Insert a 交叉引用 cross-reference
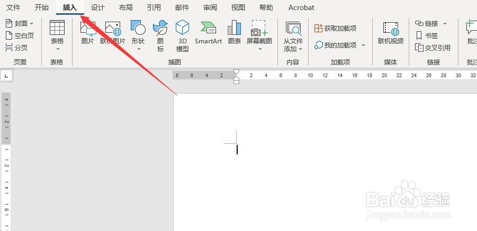Image resolution: width=477 pixels, height=231 pixels. point(433,48)
